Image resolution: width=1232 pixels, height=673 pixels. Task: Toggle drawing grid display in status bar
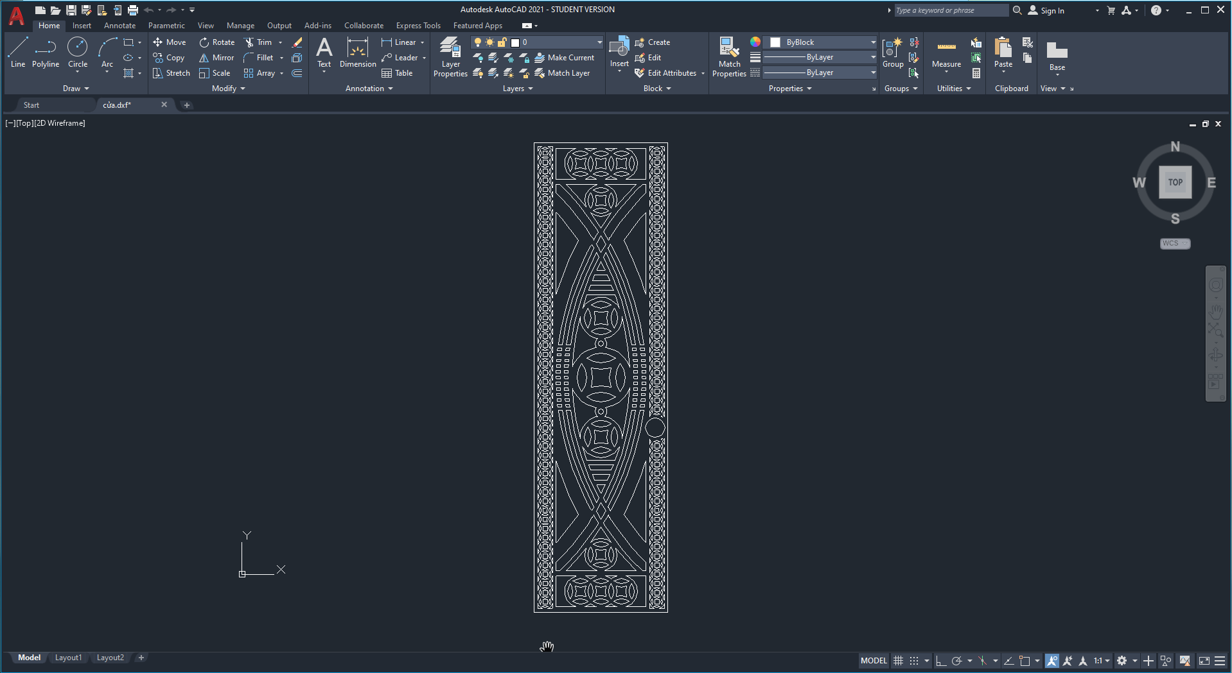point(898,661)
